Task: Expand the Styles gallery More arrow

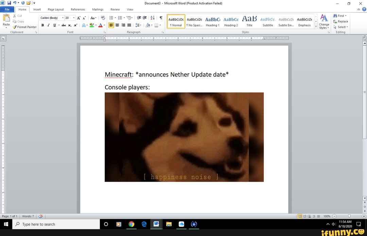Action: coord(316,27)
